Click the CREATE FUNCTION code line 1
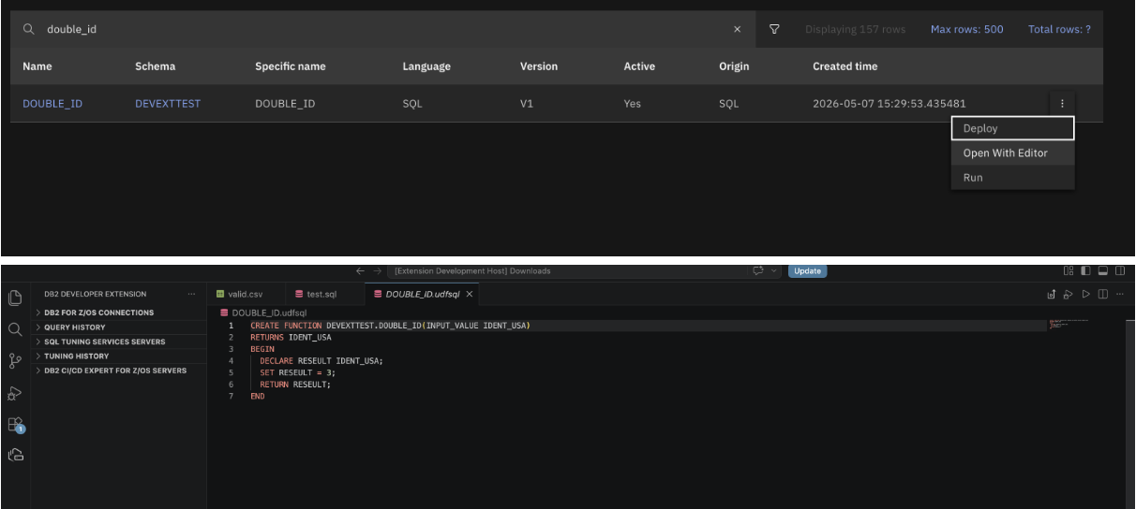The height and width of the screenshot is (509, 1136). click(392, 325)
